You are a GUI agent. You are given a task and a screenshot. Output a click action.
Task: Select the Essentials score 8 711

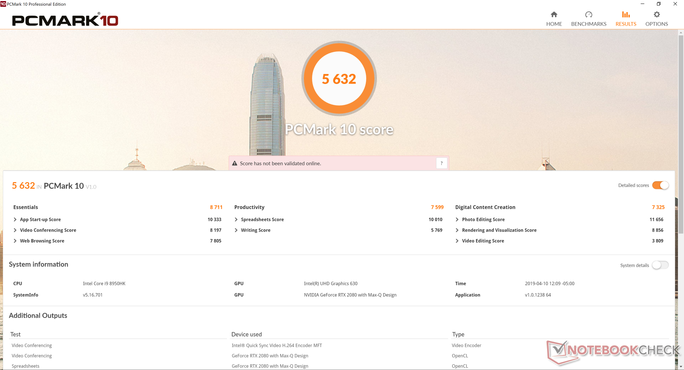click(216, 207)
